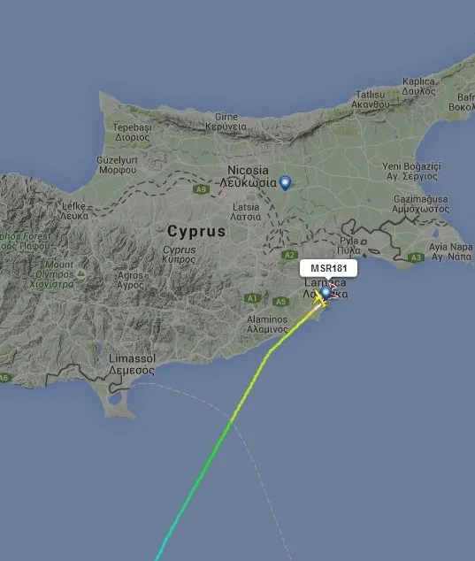Click the A5 road shield
The height and width of the screenshot is (561, 475).
tap(280, 302)
